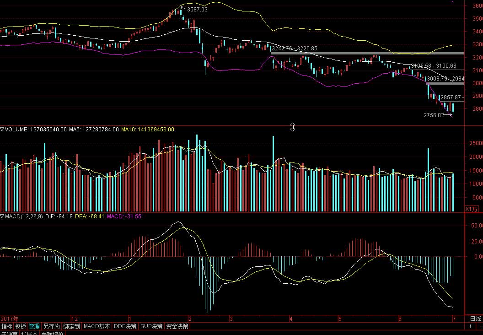Click the 3587.03 high price marker

pyautogui.click(x=197, y=10)
